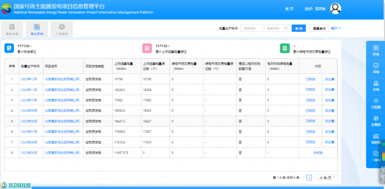Click 未核发 status in 2023年05月 row
Viewport: 385px width, 189px height.
coord(318,153)
